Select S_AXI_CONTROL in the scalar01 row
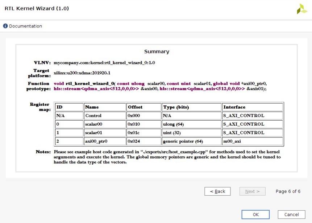312x223 pixels. click(252, 133)
